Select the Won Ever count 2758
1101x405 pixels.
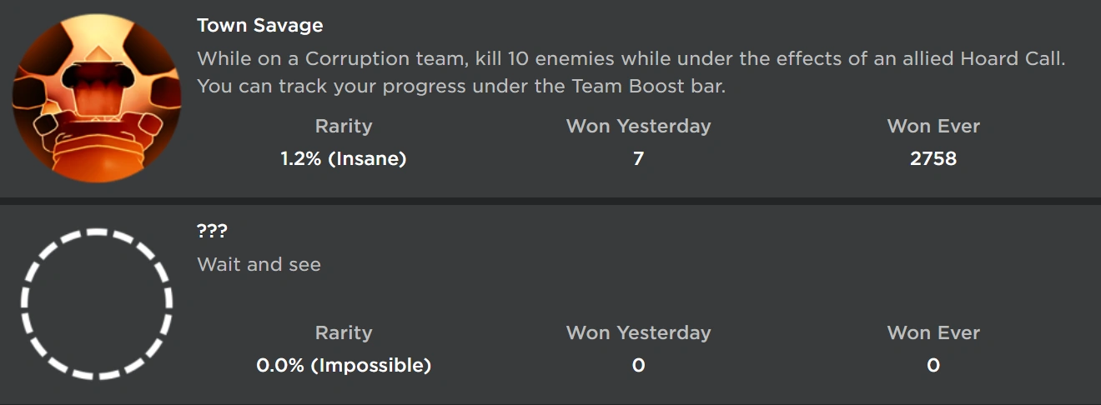coord(933,158)
